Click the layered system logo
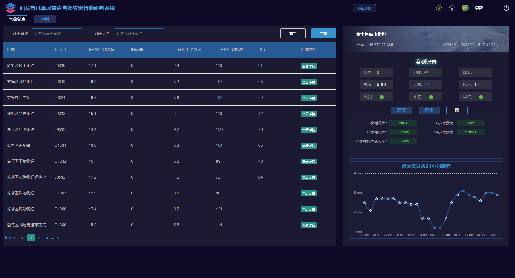Viewport: 515px width, 278px height. (10, 8)
